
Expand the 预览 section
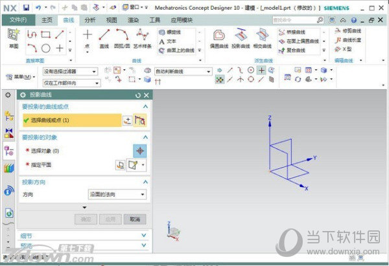click(144, 245)
